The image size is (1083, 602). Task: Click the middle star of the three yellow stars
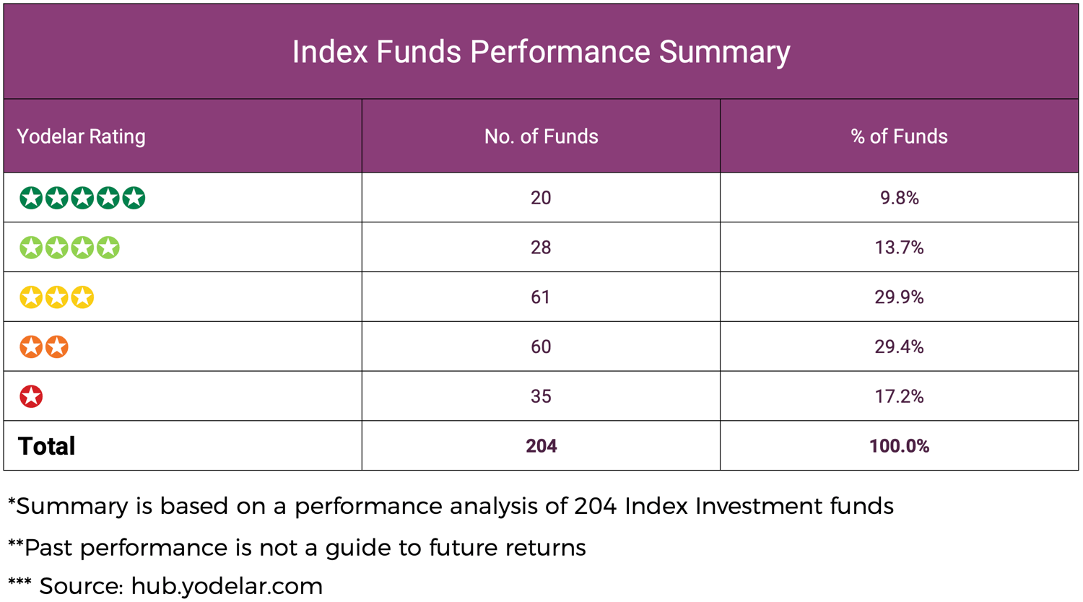[x=56, y=297]
